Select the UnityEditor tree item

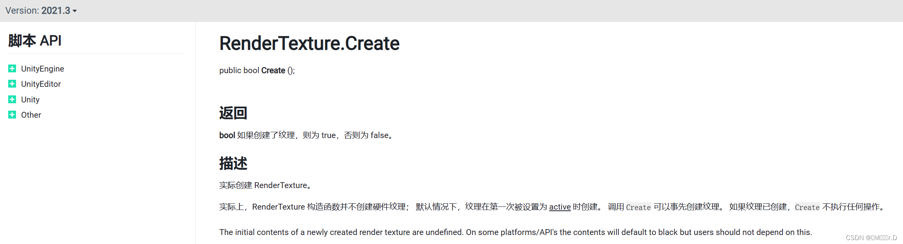point(41,84)
